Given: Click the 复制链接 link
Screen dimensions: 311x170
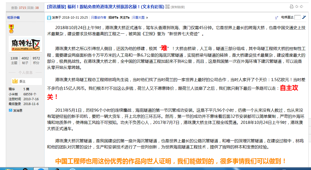Looking at the screenshot, I should pyautogui.click(x=178, y=7).
